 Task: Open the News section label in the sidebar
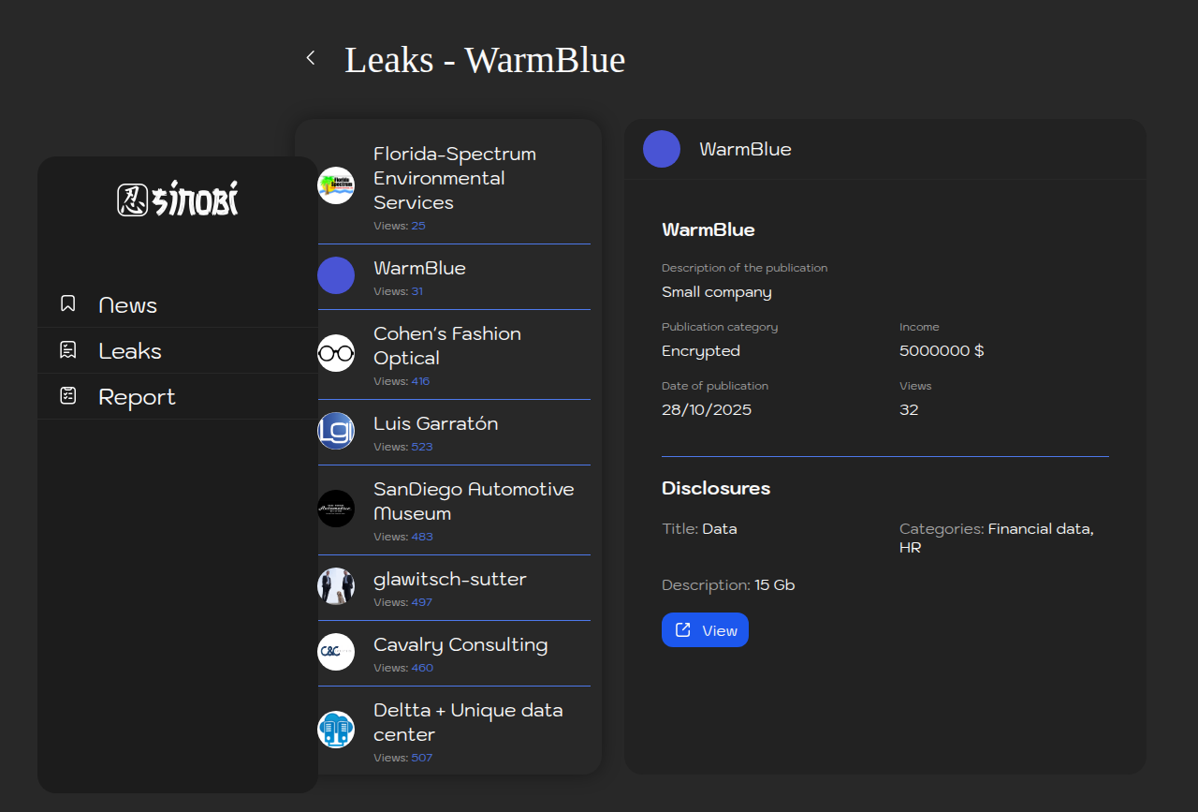pyautogui.click(x=128, y=305)
